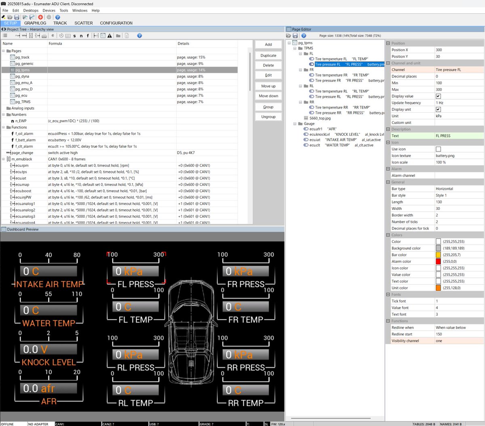This screenshot has height=426, width=485.
Task: Enable the Use icon checkbox
Action: (x=438, y=149)
